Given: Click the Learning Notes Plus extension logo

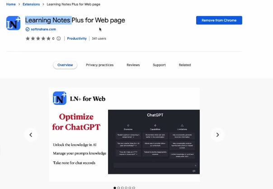Looking at the screenshot, I should [x=13, y=23].
